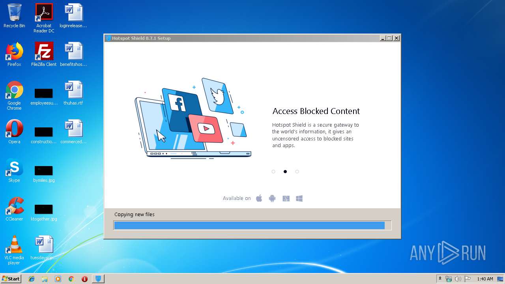This screenshot has width=505, height=284.
Task: Close the Hotspot Shield Setup window
Action: tap(397, 38)
